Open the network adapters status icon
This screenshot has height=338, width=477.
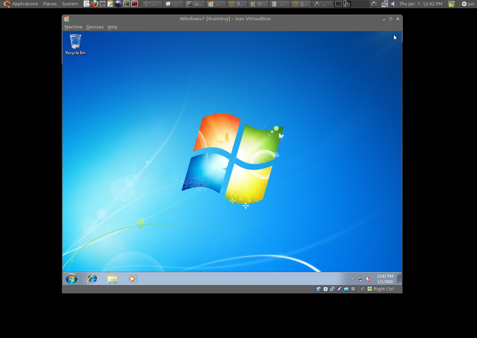[332, 289]
